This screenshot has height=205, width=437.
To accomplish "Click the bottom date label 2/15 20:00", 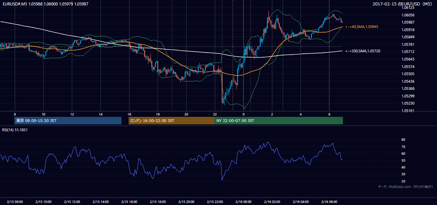I will [186, 202].
